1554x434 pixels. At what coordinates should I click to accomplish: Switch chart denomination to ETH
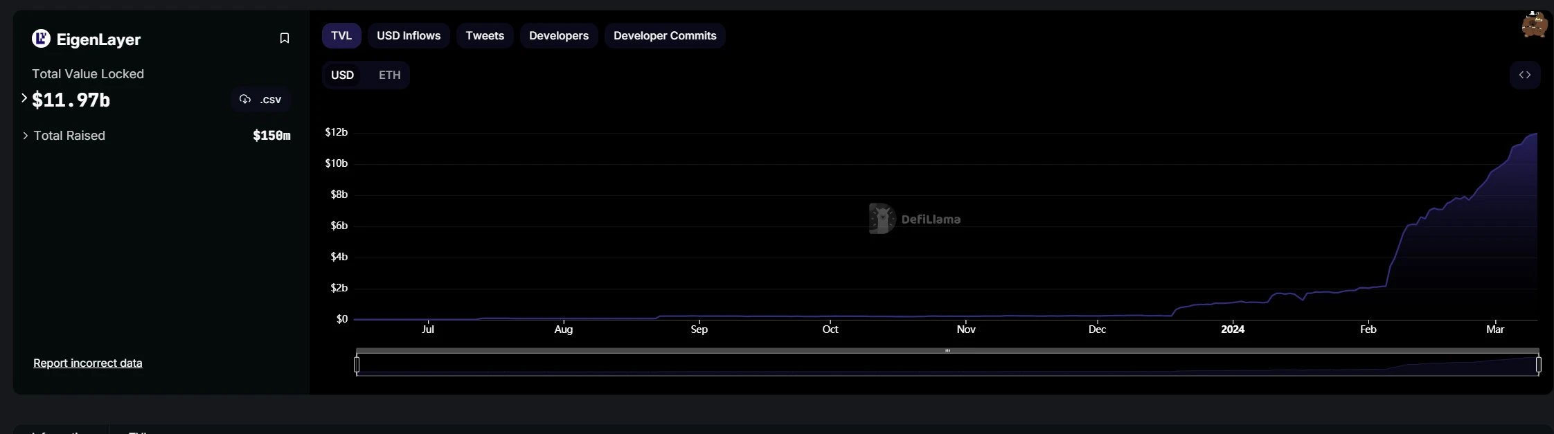point(389,75)
